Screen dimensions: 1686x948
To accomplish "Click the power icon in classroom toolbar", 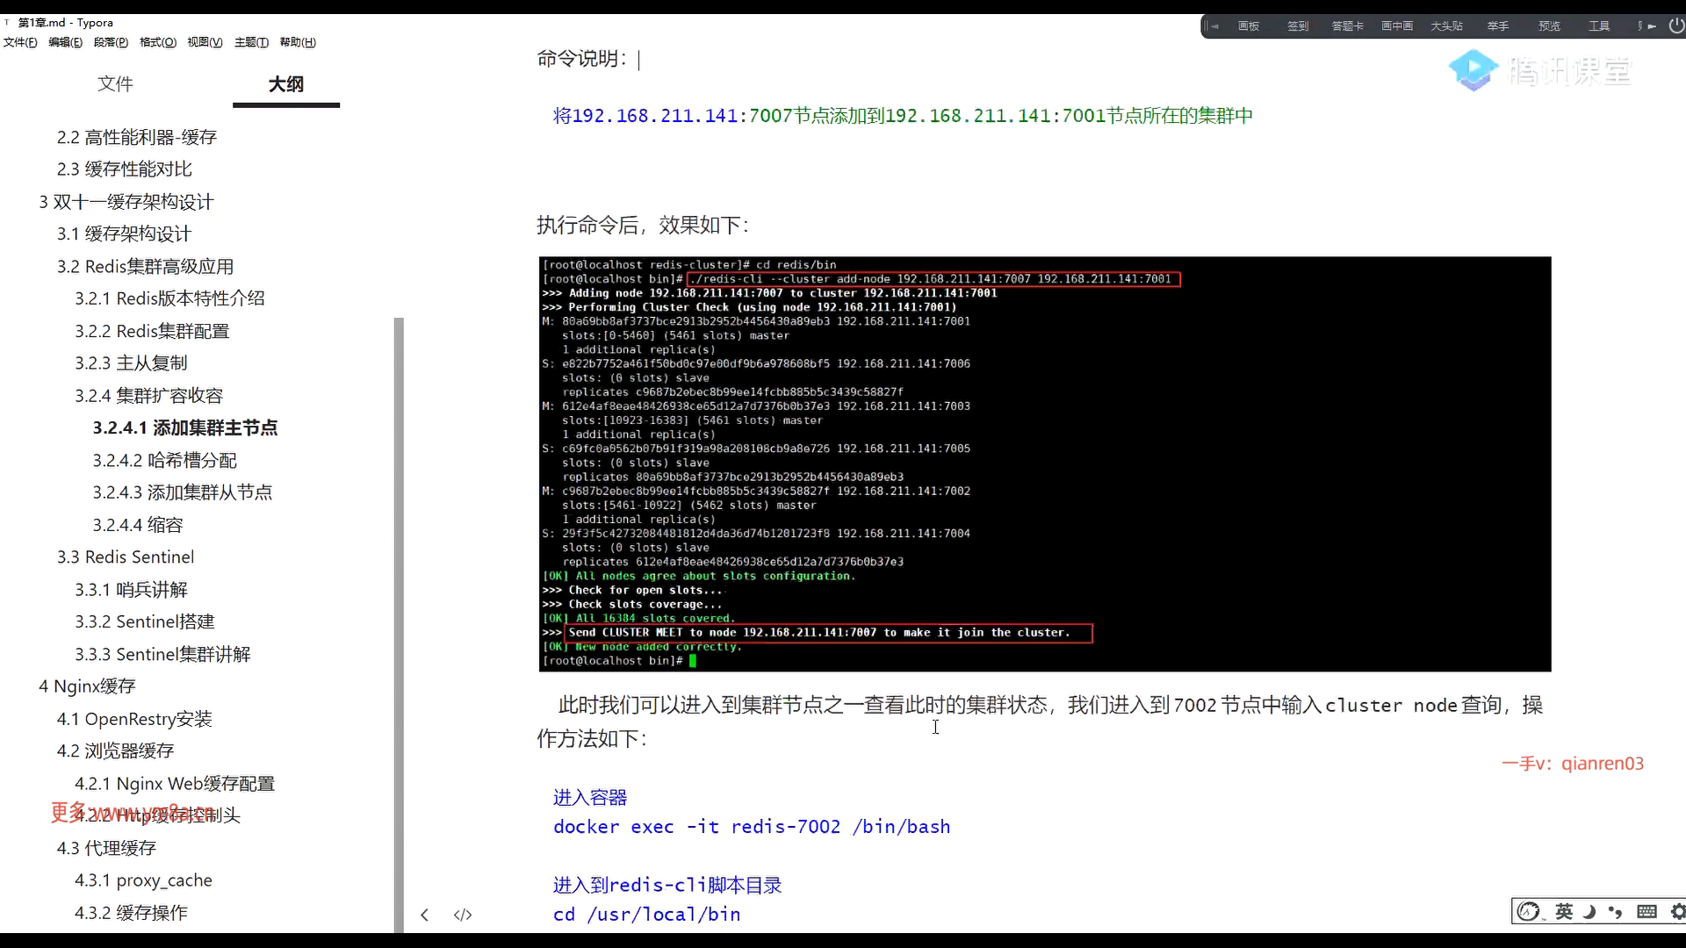I will (x=1675, y=26).
